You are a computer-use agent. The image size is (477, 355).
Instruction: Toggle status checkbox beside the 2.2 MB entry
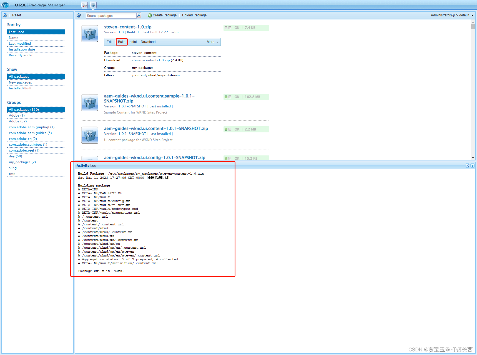click(x=226, y=129)
